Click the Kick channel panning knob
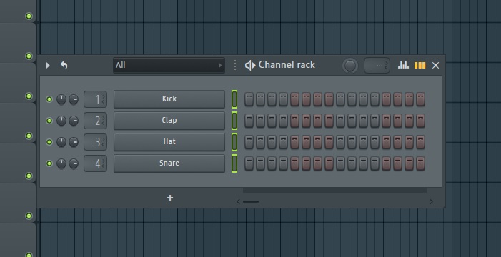Screen dimensions: 501x257 [61, 99]
